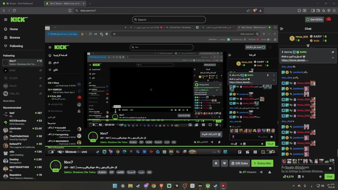Click Gift Subs button
The width and height of the screenshot is (338, 190).
(x=240, y=163)
